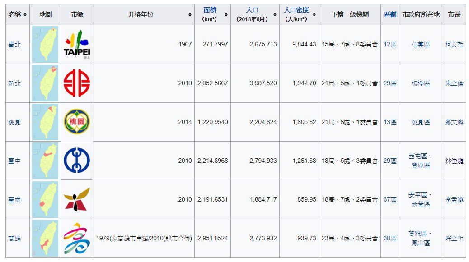Open the 13區 districts link
This screenshot has width=469, height=262.
(x=390, y=122)
